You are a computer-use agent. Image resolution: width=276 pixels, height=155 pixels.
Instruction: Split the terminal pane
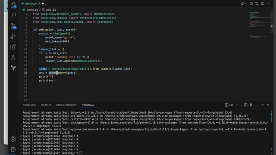point(245,105)
